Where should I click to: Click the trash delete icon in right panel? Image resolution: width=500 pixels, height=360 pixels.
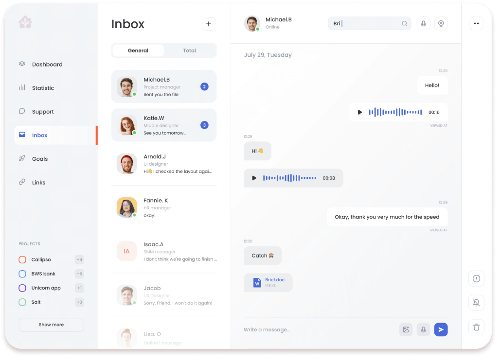tap(476, 327)
